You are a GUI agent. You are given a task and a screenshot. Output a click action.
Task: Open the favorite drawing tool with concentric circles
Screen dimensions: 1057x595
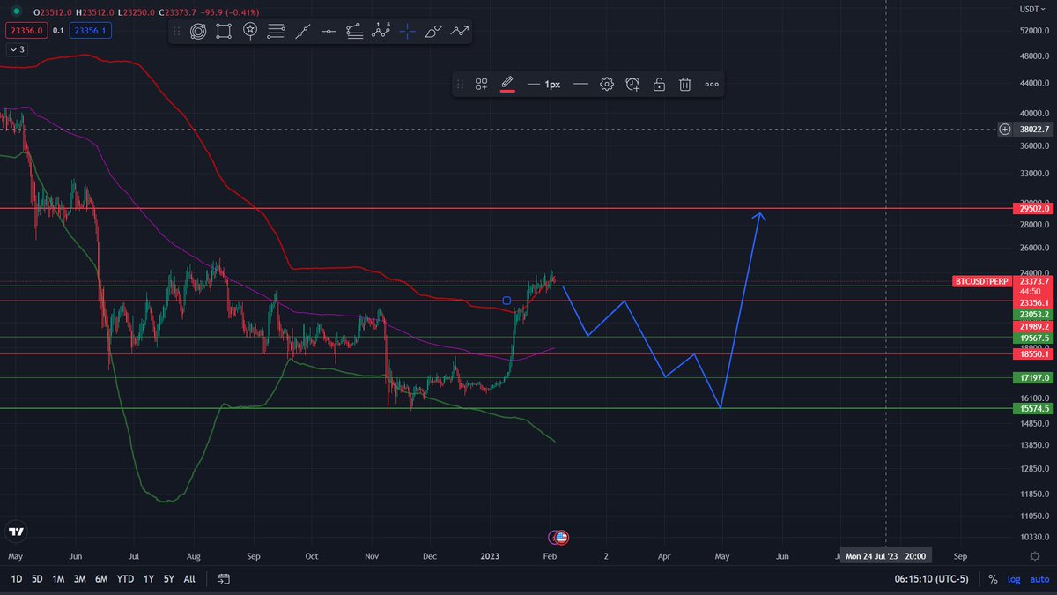[198, 32]
